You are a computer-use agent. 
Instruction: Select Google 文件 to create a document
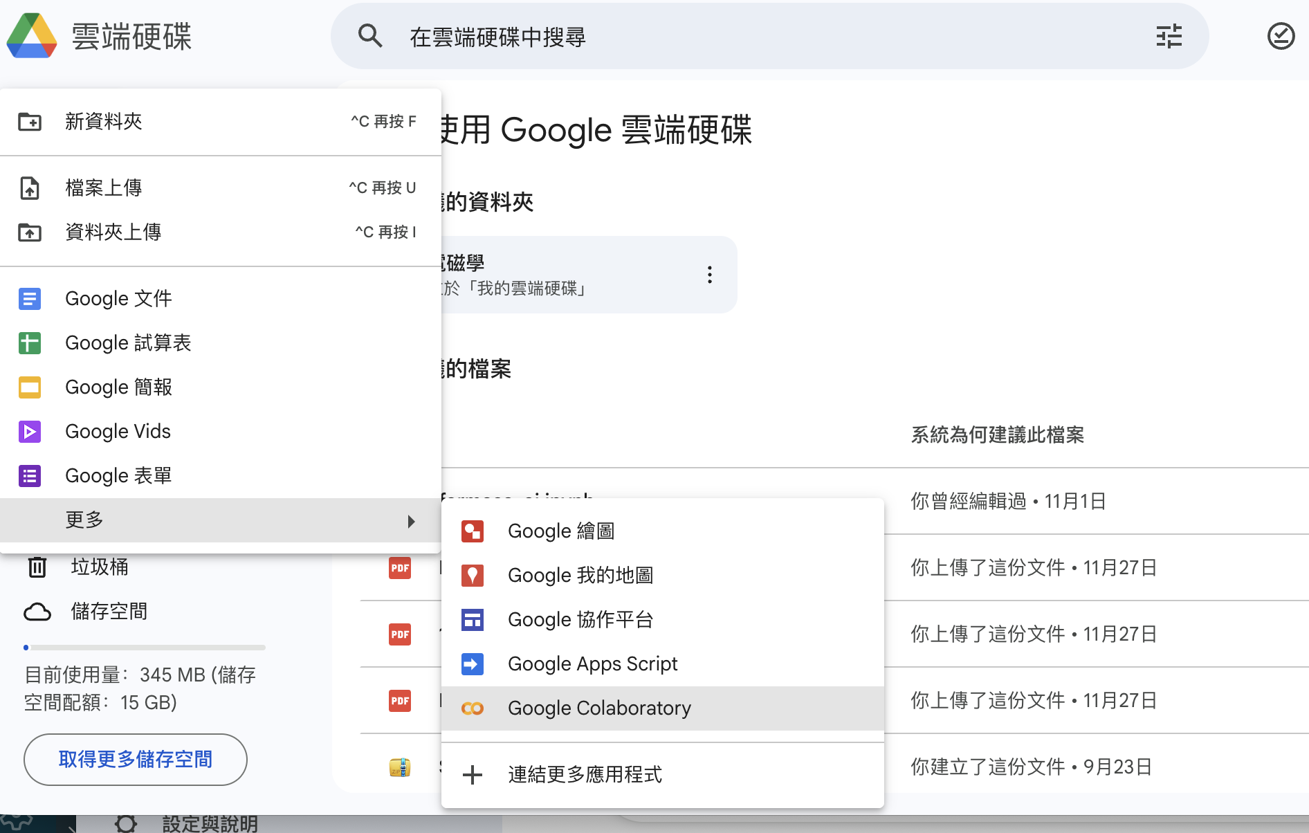pyautogui.click(x=118, y=298)
